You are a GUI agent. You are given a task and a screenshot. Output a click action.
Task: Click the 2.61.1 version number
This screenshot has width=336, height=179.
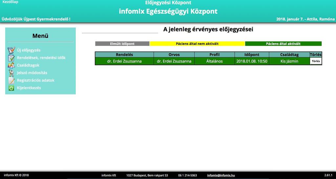click(328, 175)
